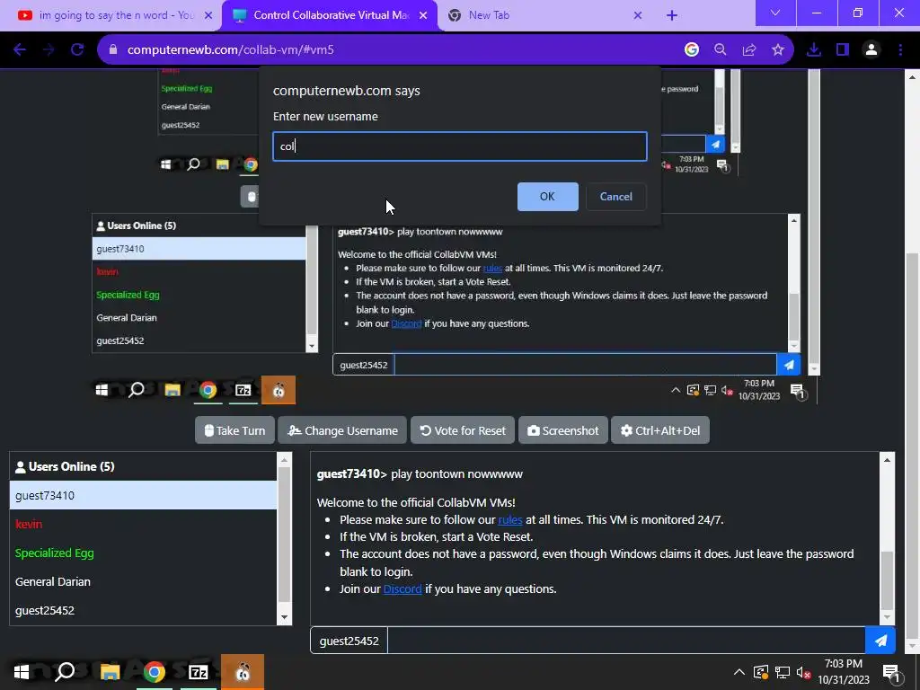Select General Darian in bottom users list
This screenshot has width=920, height=690.
tap(143, 581)
